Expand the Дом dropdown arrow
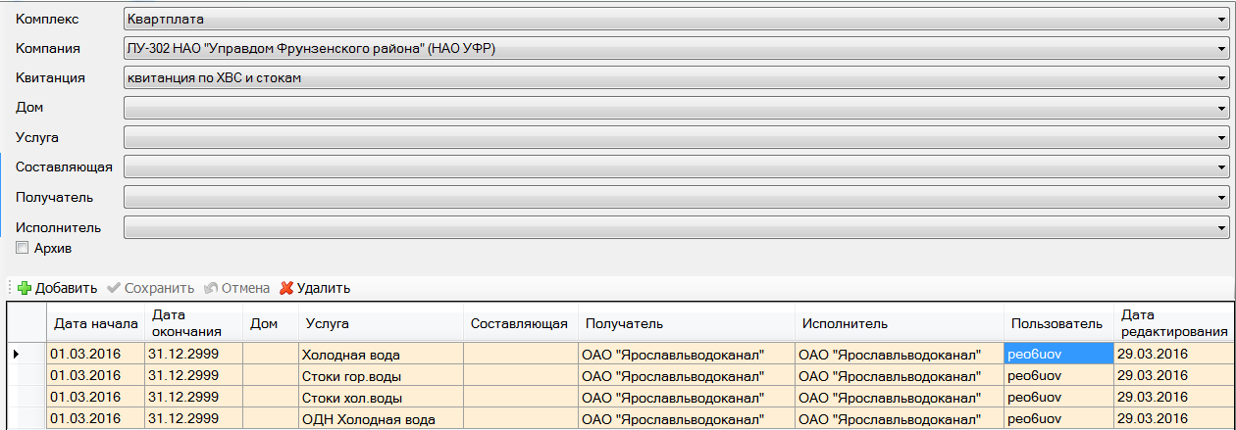The height and width of the screenshot is (430, 1236). tap(1222, 108)
